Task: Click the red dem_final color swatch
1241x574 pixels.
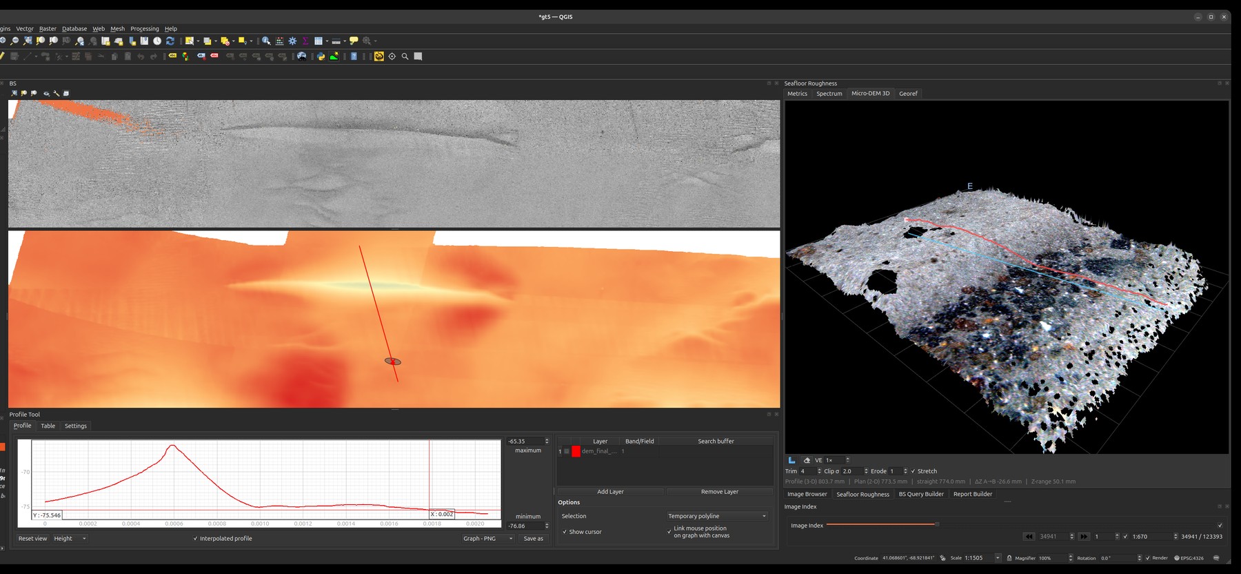Action: point(576,451)
